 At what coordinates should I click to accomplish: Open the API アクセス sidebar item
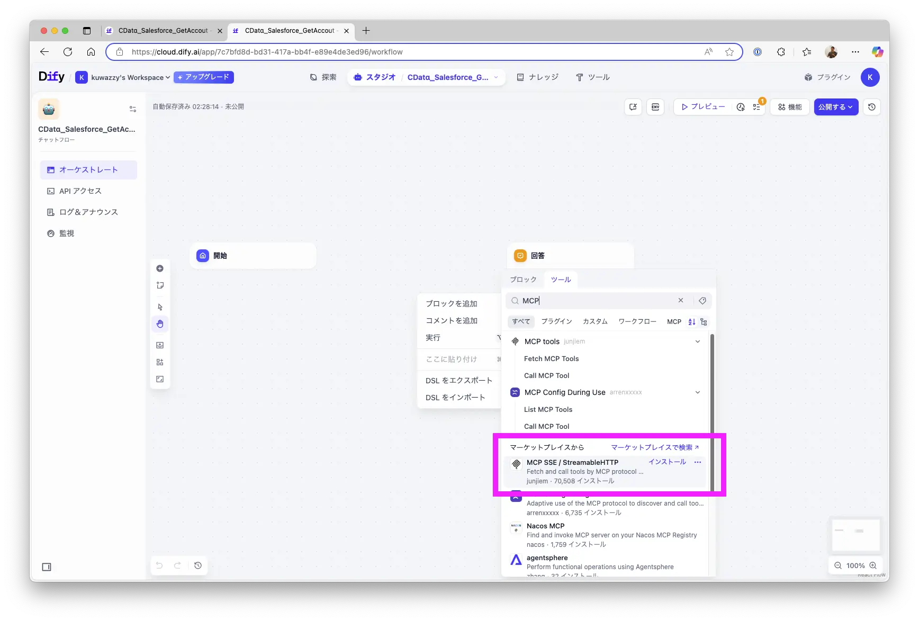pos(88,191)
